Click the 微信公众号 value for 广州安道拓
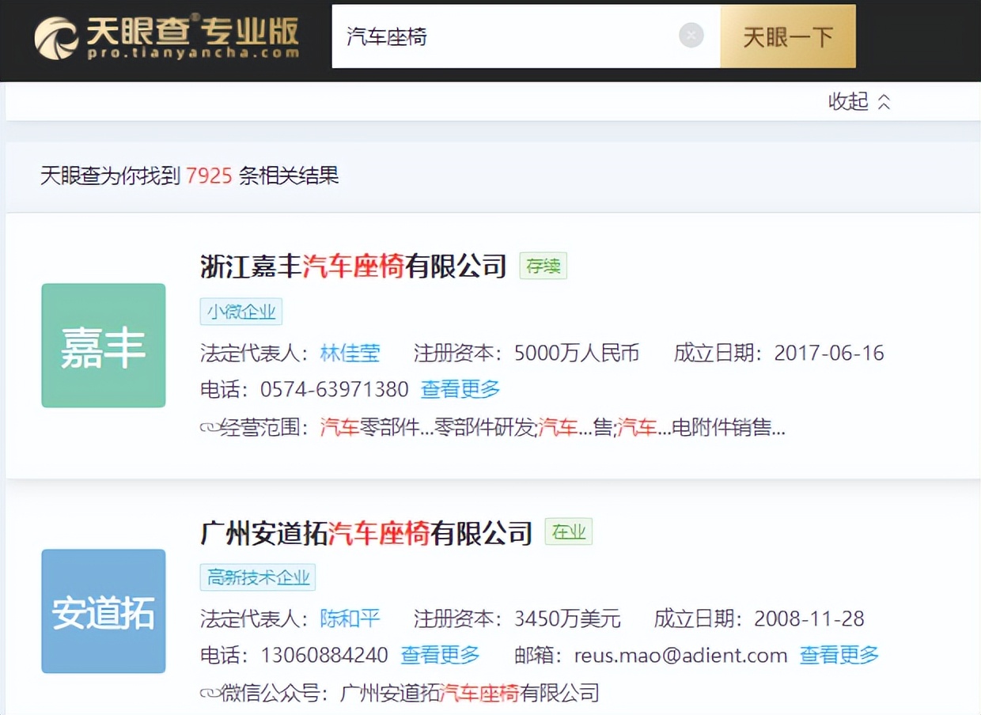Image resolution: width=981 pixels, height=715 pixels. pos(470,693)
